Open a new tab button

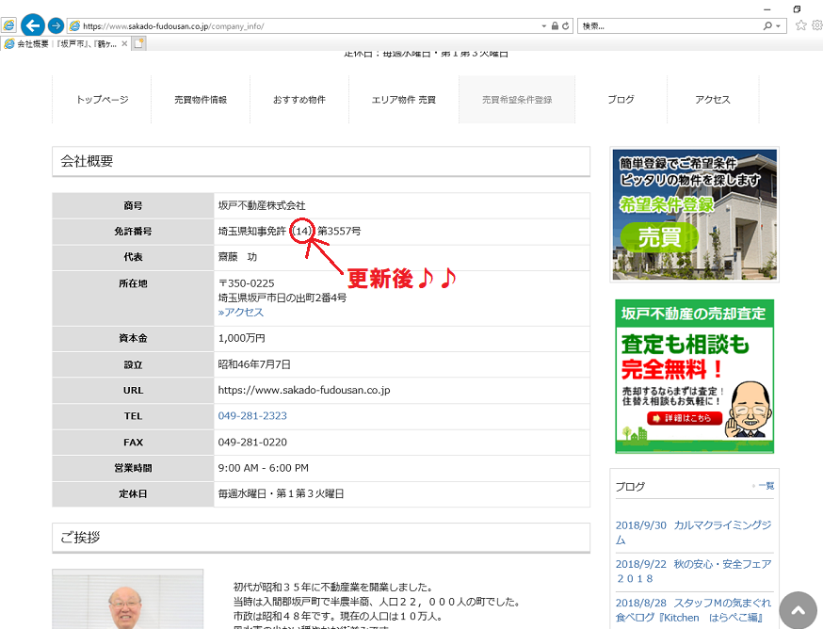point(138,43)
